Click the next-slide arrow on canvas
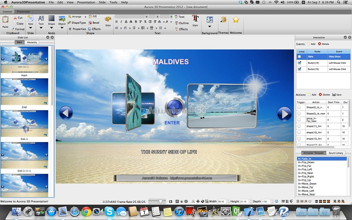 (284, 114)
